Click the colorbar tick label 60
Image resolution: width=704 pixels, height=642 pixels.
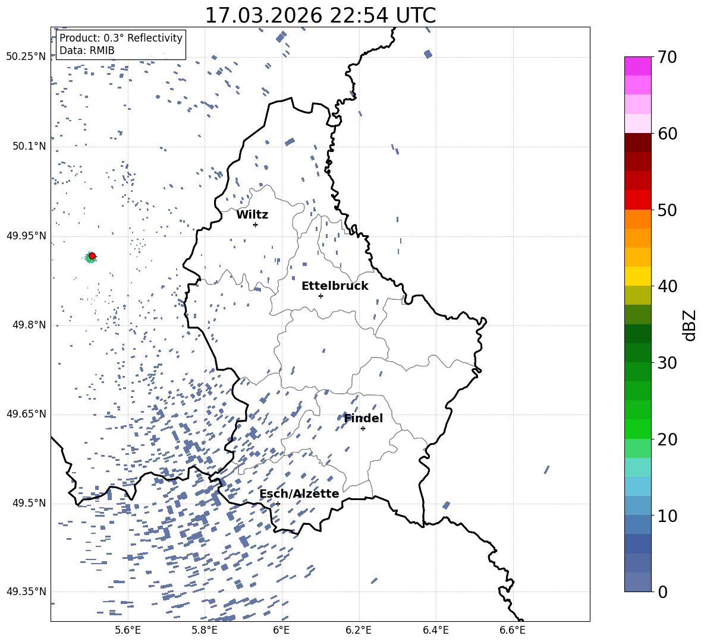point(667,134)
